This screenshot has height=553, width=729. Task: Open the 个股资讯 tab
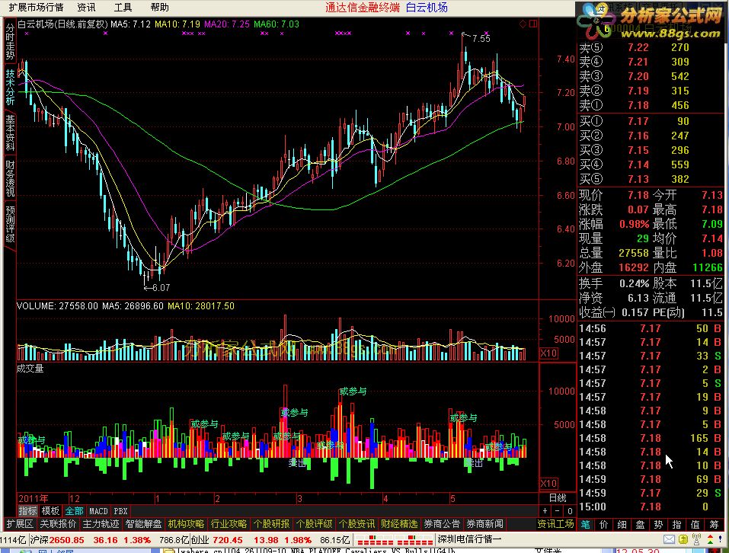click(357, 524)
